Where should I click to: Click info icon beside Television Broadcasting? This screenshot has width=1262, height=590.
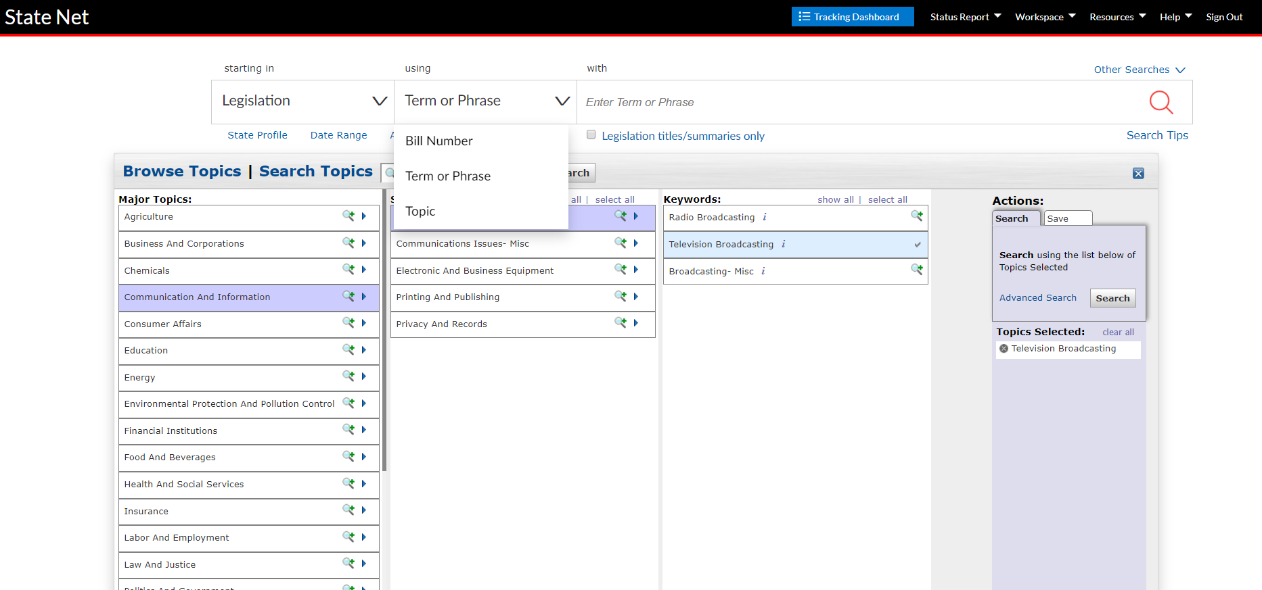pyautogui.click(x=784, y=244)
